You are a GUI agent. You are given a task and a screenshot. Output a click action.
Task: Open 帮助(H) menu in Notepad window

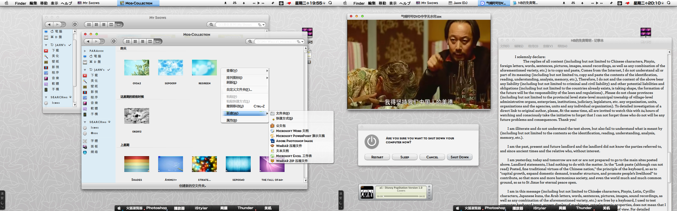click(x=562, y=46)
